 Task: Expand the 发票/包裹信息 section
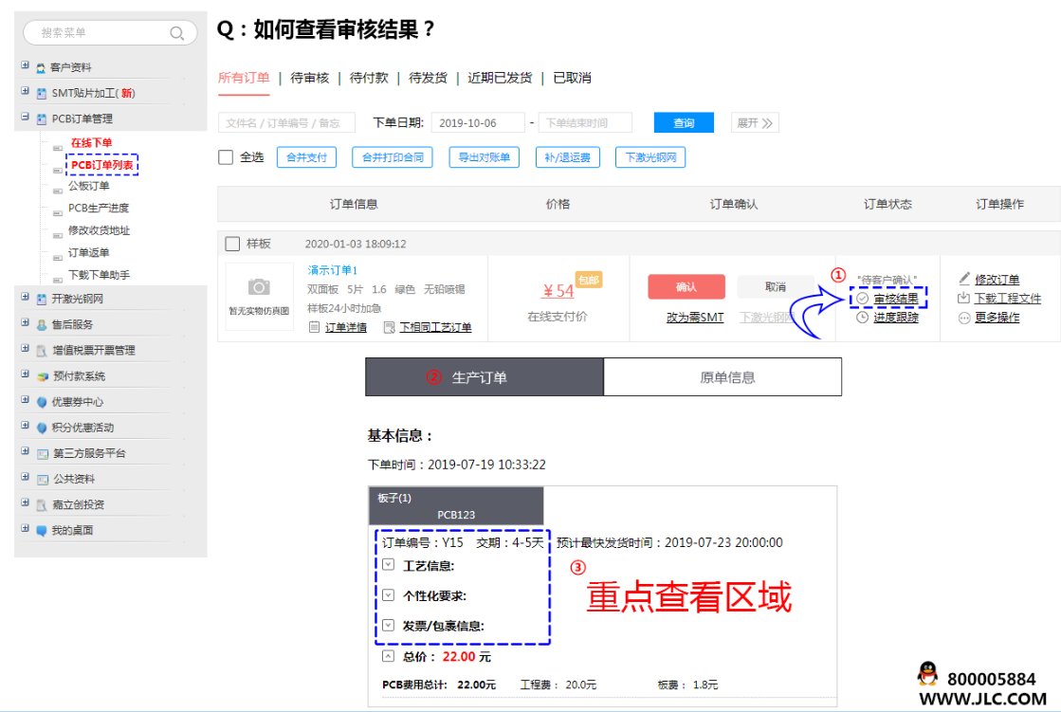(389, 625)
